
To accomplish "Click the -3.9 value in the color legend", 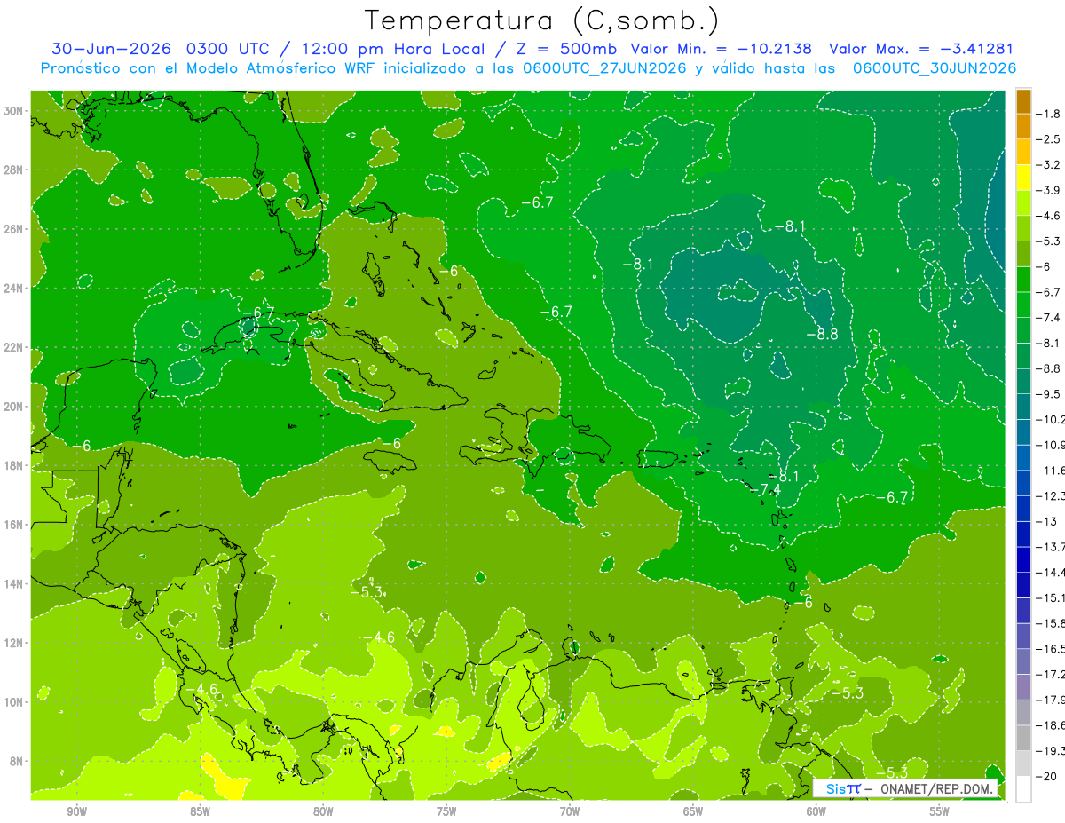I will (x=1049, y=190).
